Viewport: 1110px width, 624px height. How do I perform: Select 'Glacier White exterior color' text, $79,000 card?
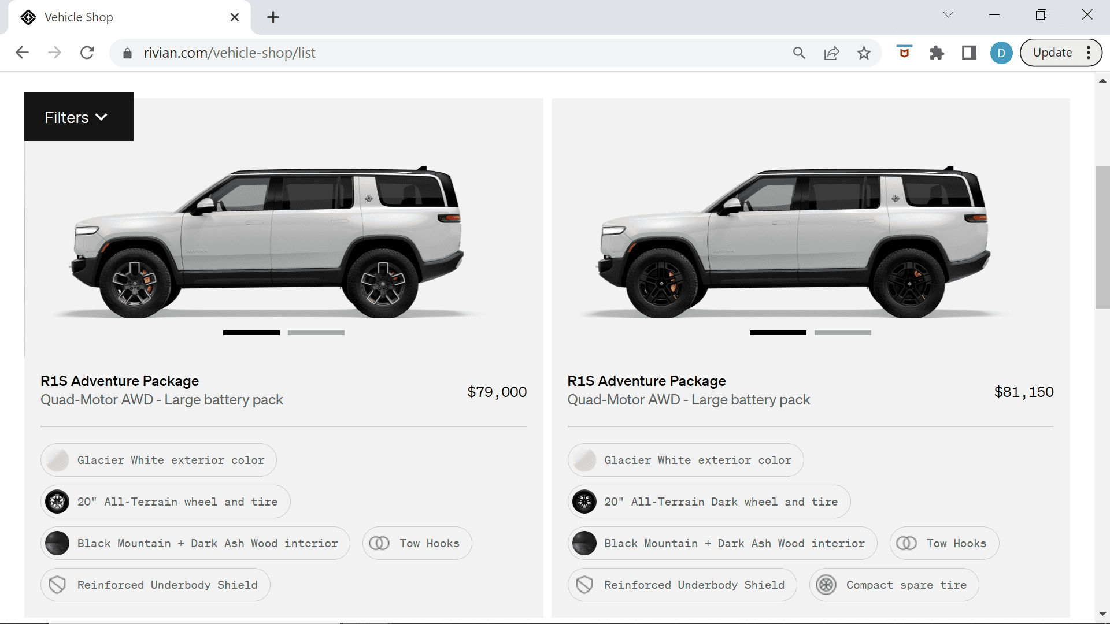click(171, 460)
